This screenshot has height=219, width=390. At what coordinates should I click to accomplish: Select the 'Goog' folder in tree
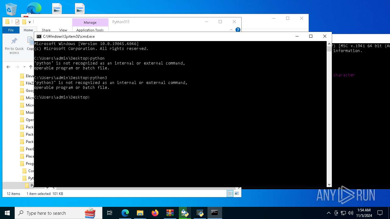pyautogui.click(x=27, y=91)
